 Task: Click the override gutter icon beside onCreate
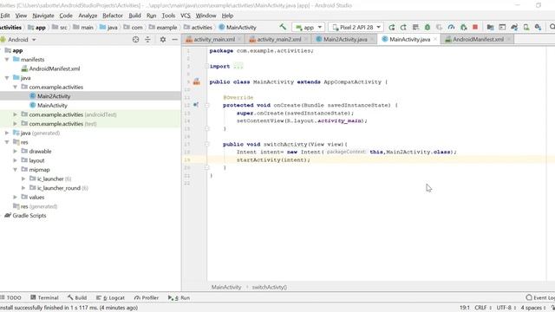[x=196, y=105]
